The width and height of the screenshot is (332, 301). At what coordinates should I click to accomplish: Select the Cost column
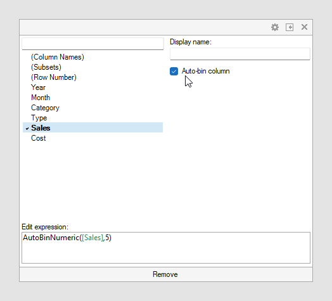(39, 138)
